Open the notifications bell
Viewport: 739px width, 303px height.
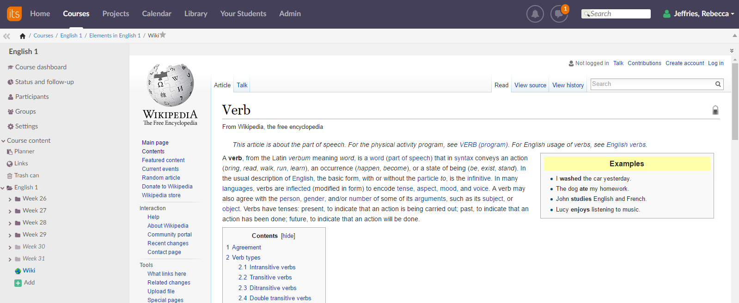(x=535, y=14)
